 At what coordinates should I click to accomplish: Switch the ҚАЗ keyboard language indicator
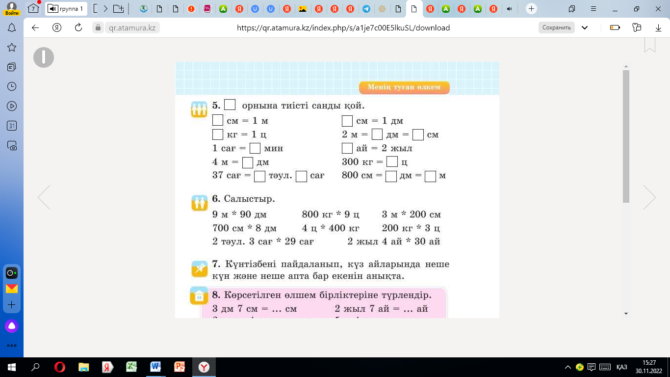click(622, 367)
